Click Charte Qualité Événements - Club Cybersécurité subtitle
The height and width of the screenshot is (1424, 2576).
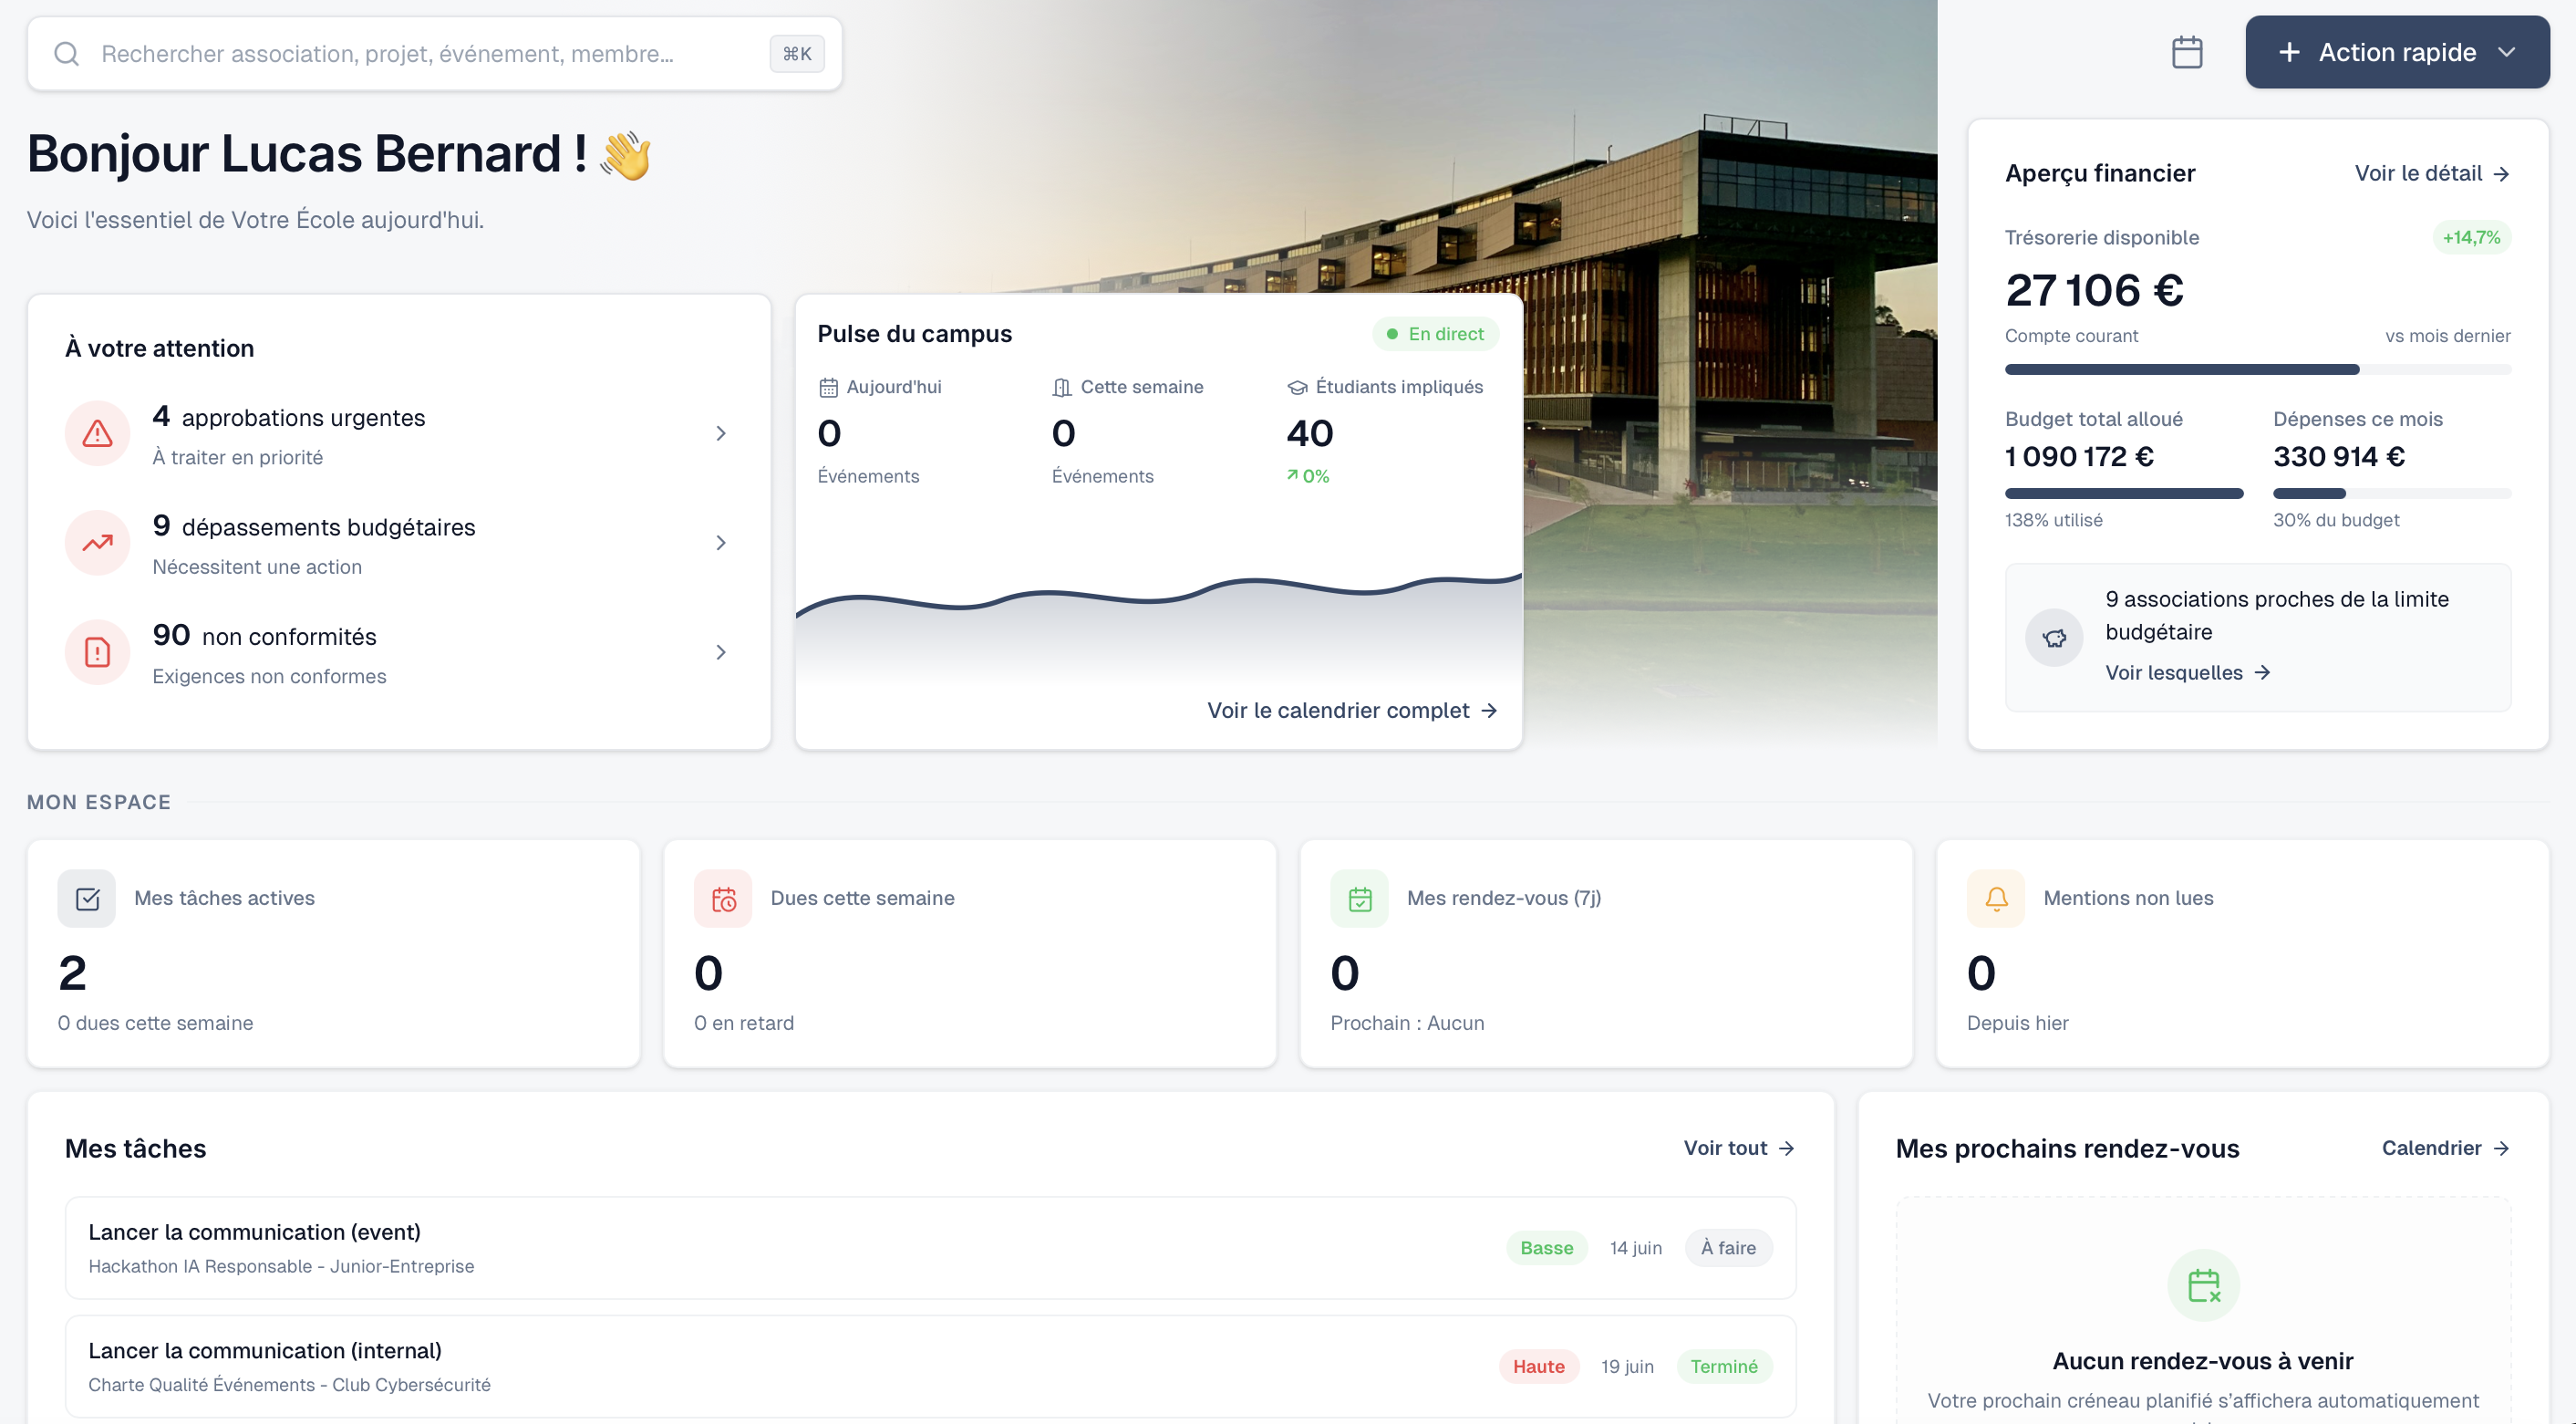pos(289,1385)
